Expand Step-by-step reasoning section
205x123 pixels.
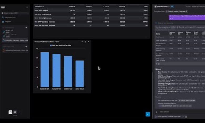tap(166, 23)
